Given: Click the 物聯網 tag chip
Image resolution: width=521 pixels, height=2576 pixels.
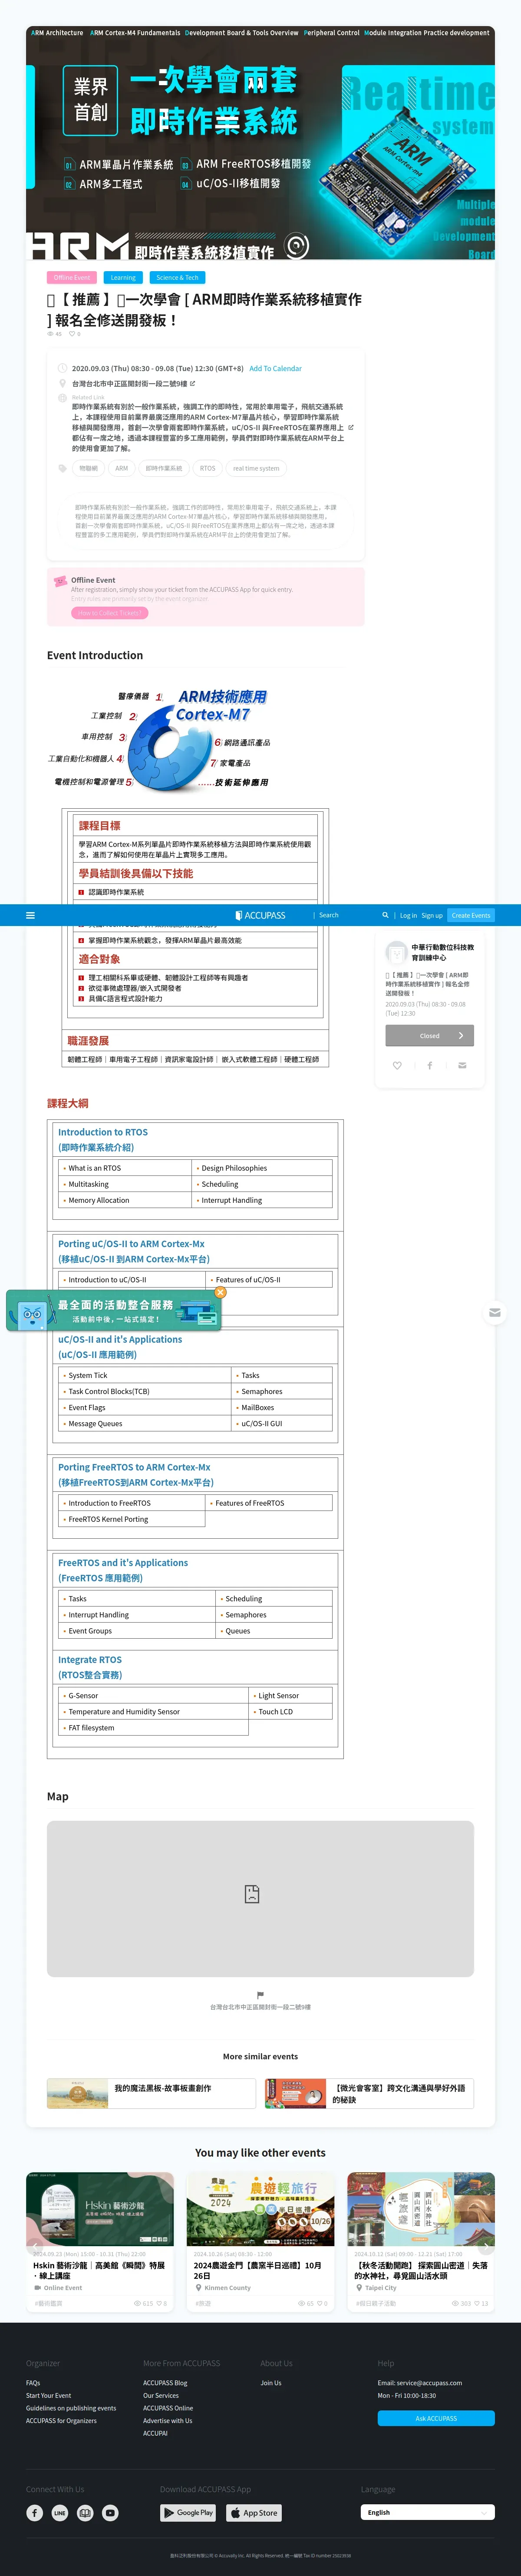Looking at the screenshot, I should tap(89, 468).
